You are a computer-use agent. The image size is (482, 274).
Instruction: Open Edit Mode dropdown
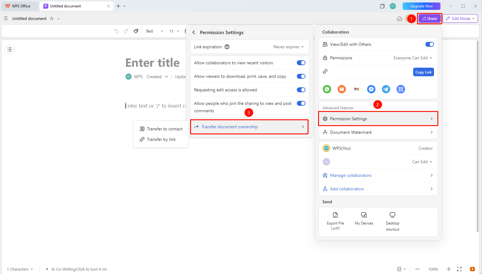(x=460, y=18)
